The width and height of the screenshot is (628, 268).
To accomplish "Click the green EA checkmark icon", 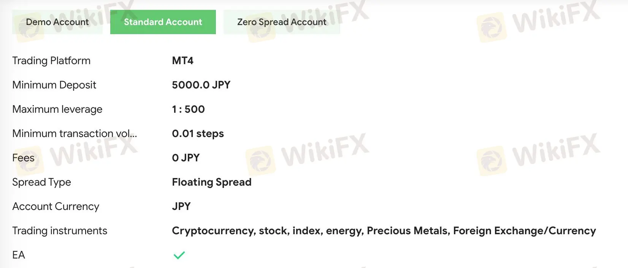I will (x=179, y=255).
